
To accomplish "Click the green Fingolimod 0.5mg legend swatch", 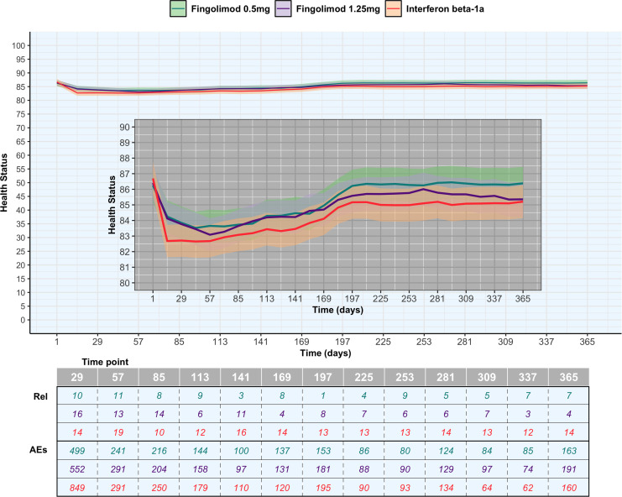I will [178, 8].
